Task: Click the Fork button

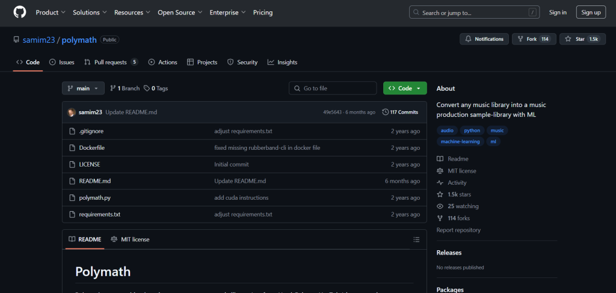Action: click(533, 39)
